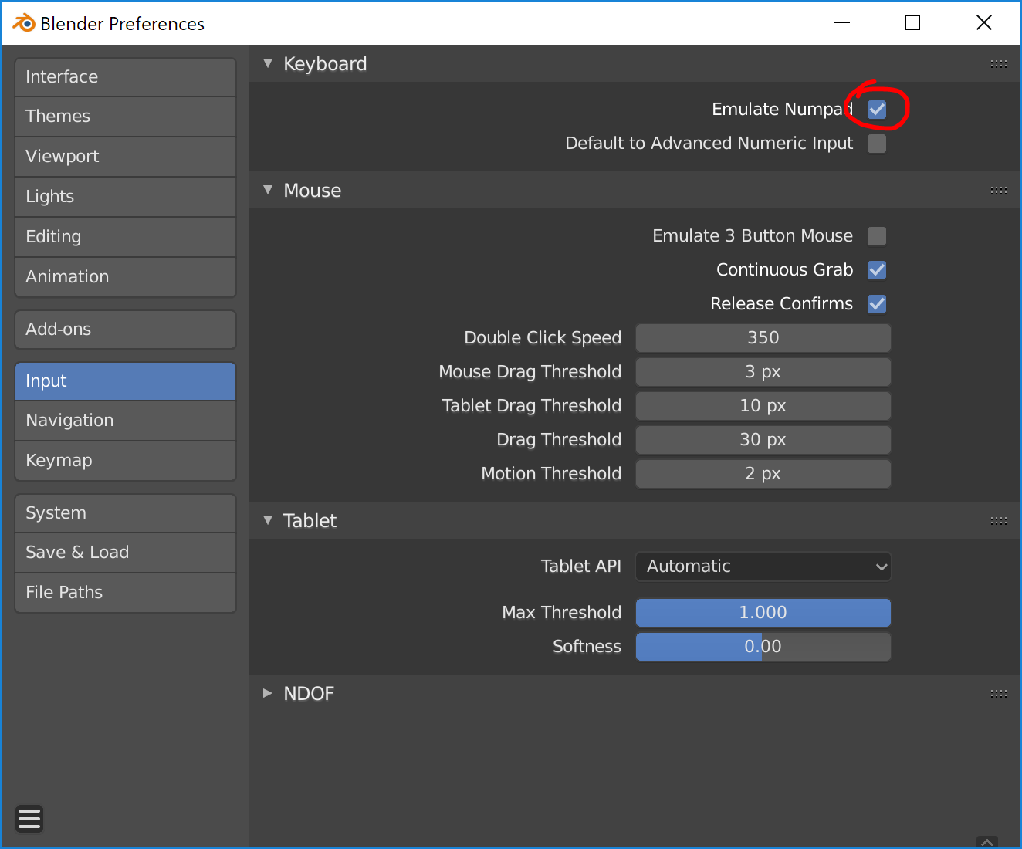Collapse the Mouse panel

[x=268, y=190]
